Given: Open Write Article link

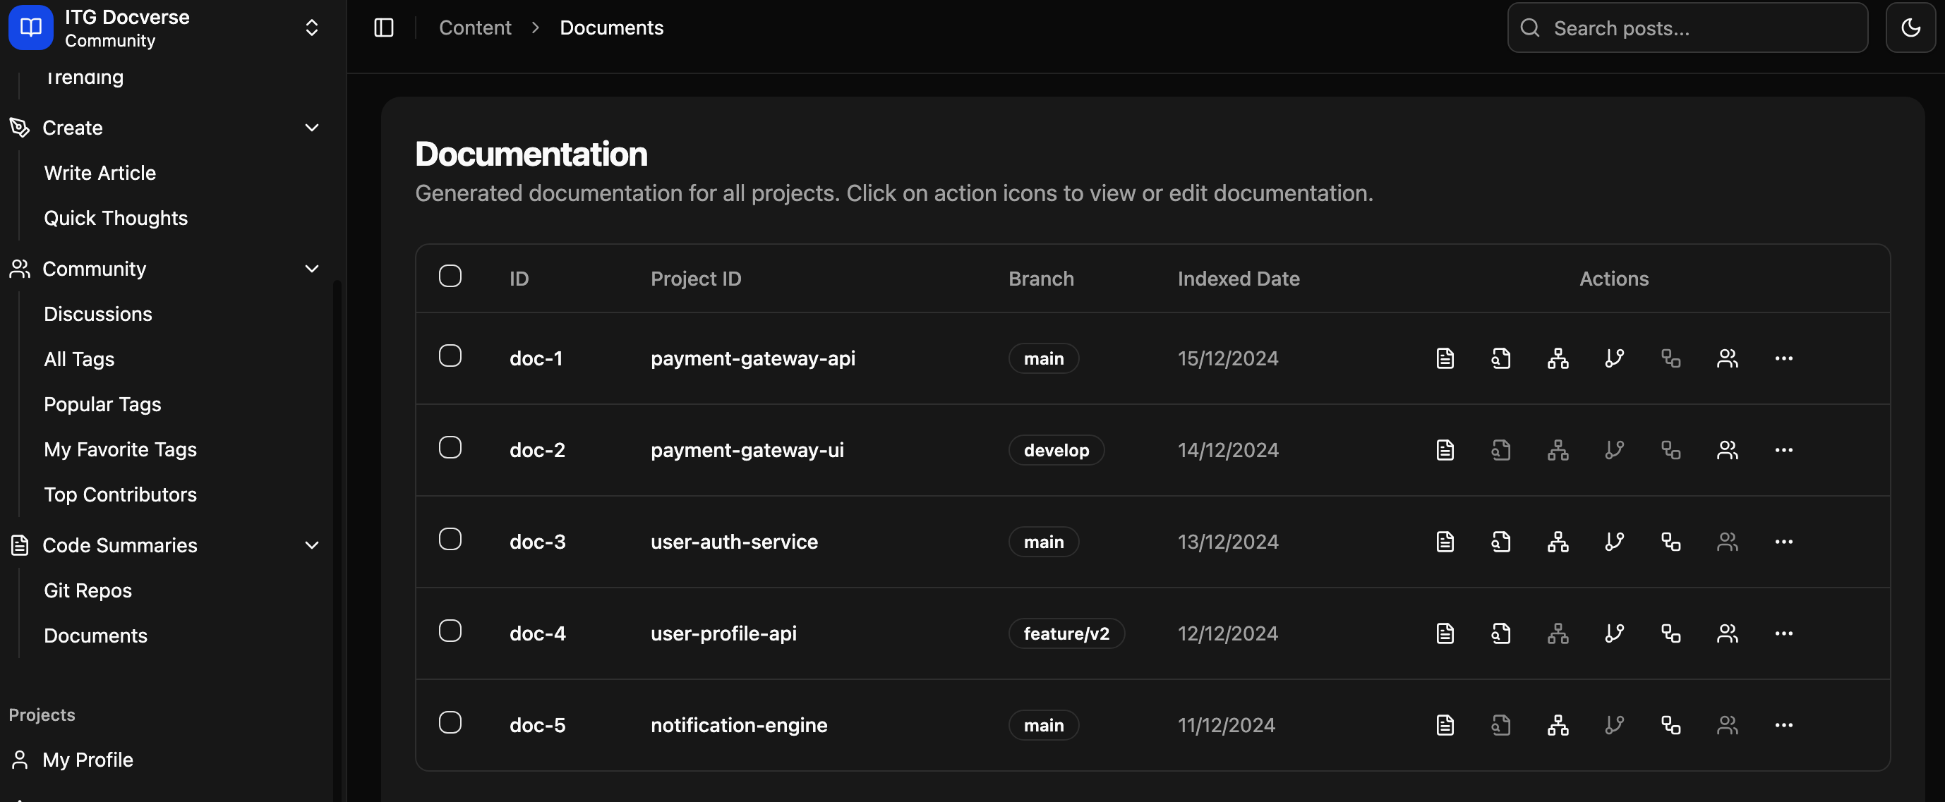Looking at the screenshot, I should pos(100,173).
